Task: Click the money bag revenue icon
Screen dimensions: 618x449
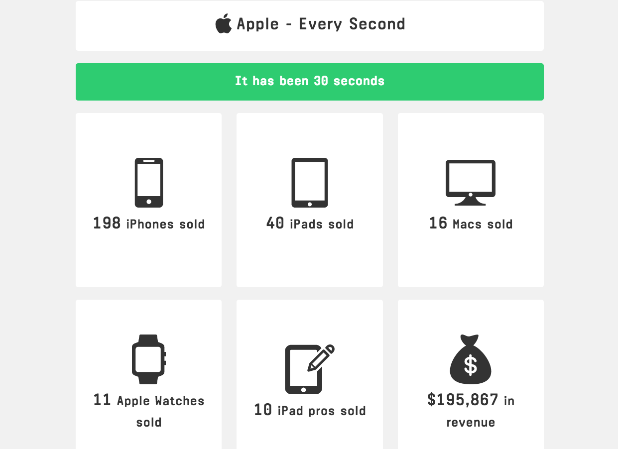Action: click(x=471, y=359)
